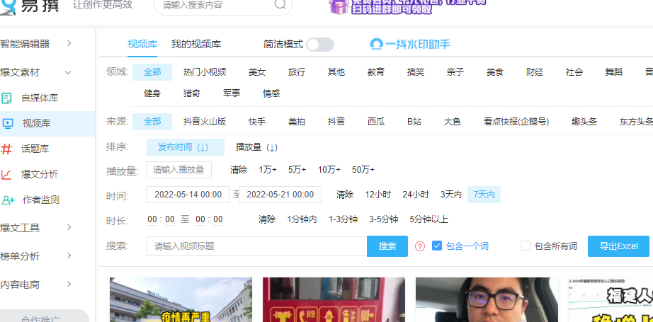
Task: Click the gift box promo banner
Action: [x=407, y=6]
